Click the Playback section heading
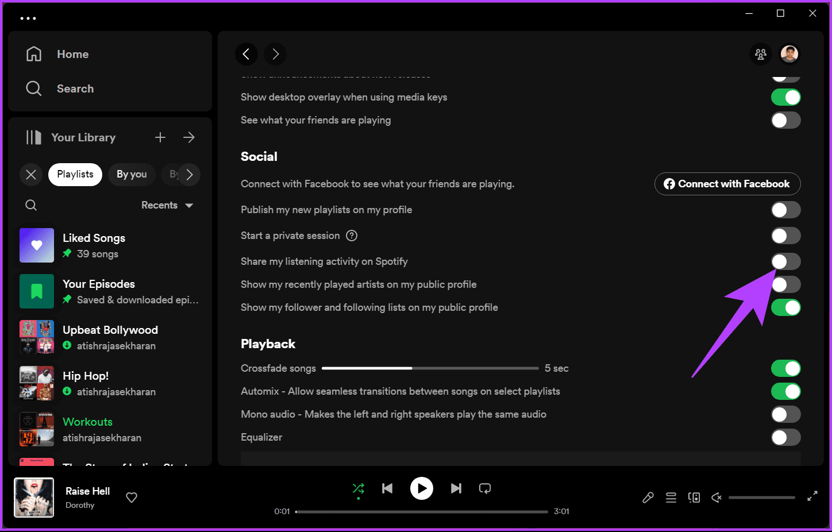 click(268, 344)
